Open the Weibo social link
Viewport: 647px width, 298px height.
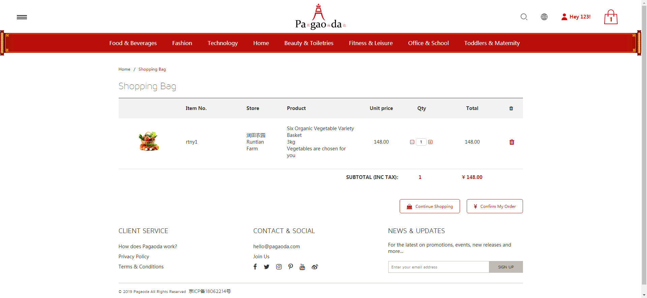coord(315,267)
